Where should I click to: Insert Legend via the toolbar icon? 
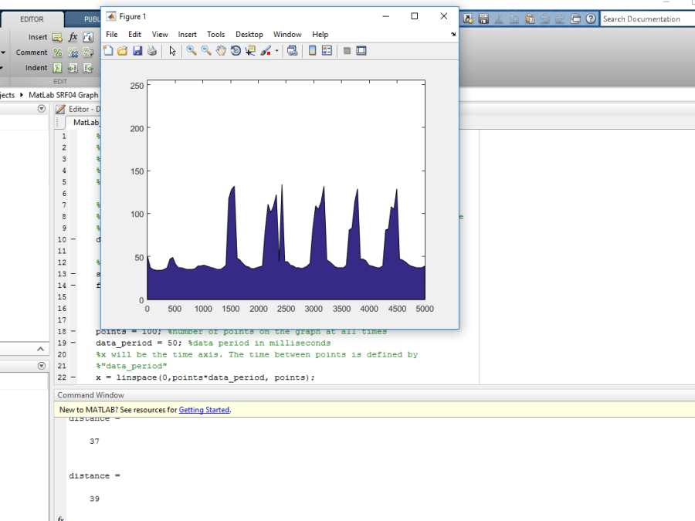pyautogui.click(x=327, y=50)
